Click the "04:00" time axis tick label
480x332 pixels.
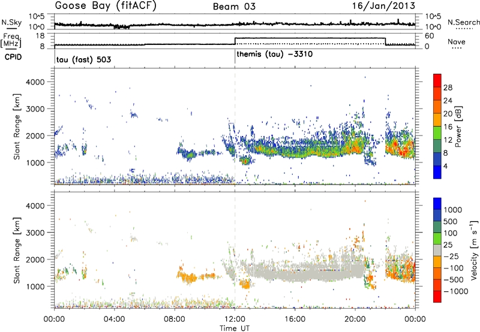(114, 319)
